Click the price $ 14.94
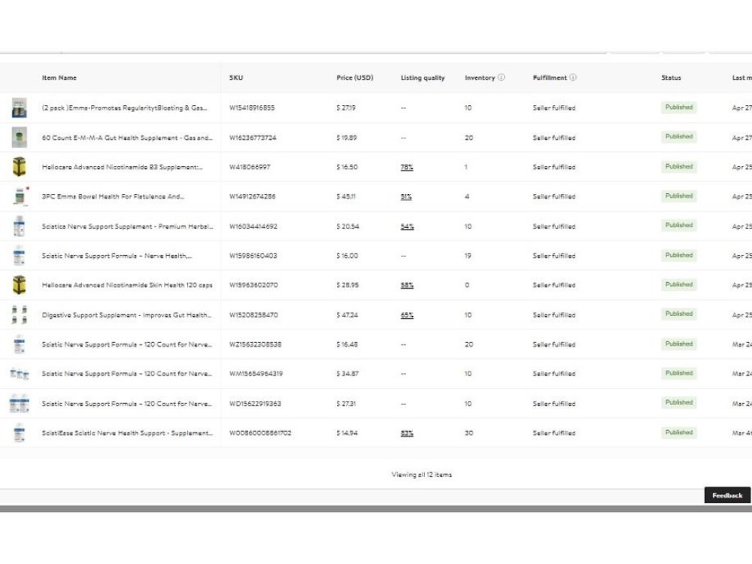 (x=347, y=433)
